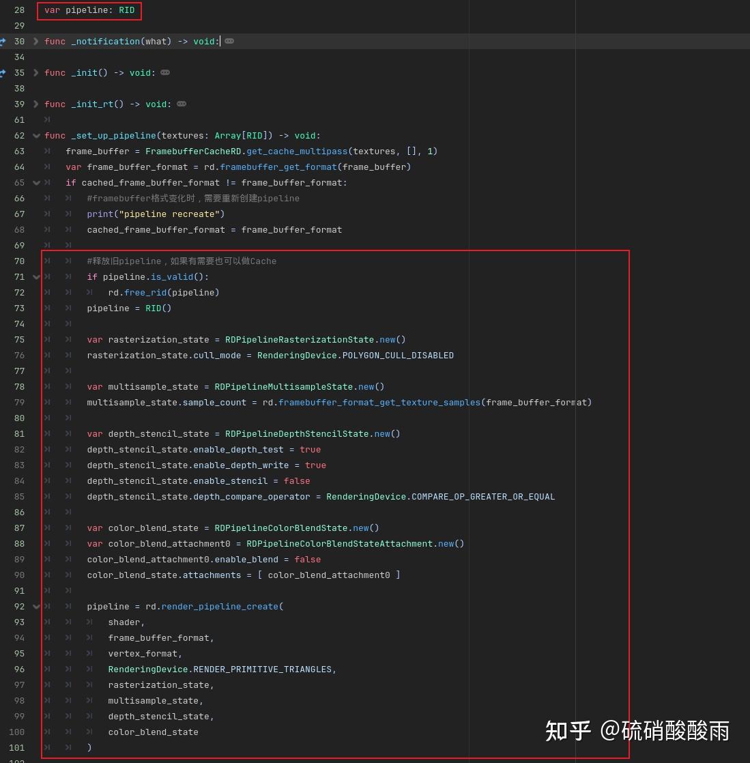The width and height of the screenshot is (750, 763).
Task: Collapse the render_pipeline_create call block
Action: pos(35,606)
